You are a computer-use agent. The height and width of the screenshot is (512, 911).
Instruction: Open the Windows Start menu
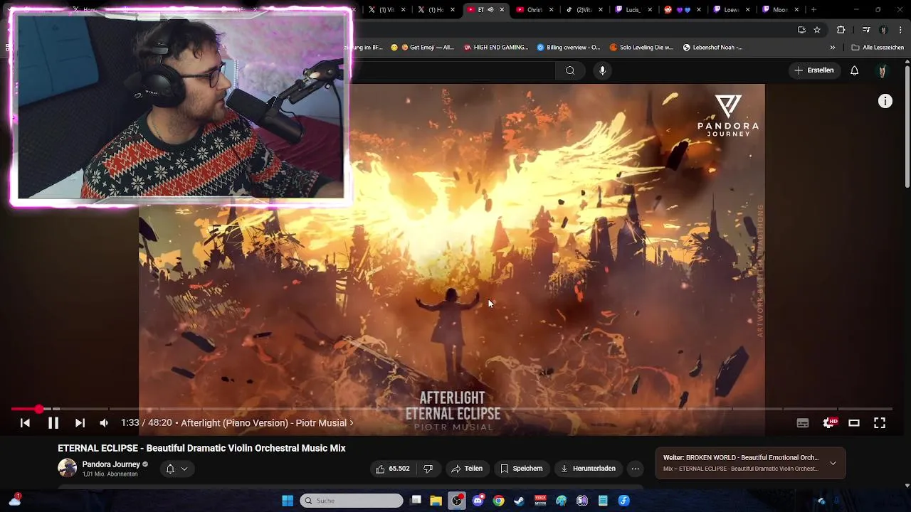(x=288, y=501)
